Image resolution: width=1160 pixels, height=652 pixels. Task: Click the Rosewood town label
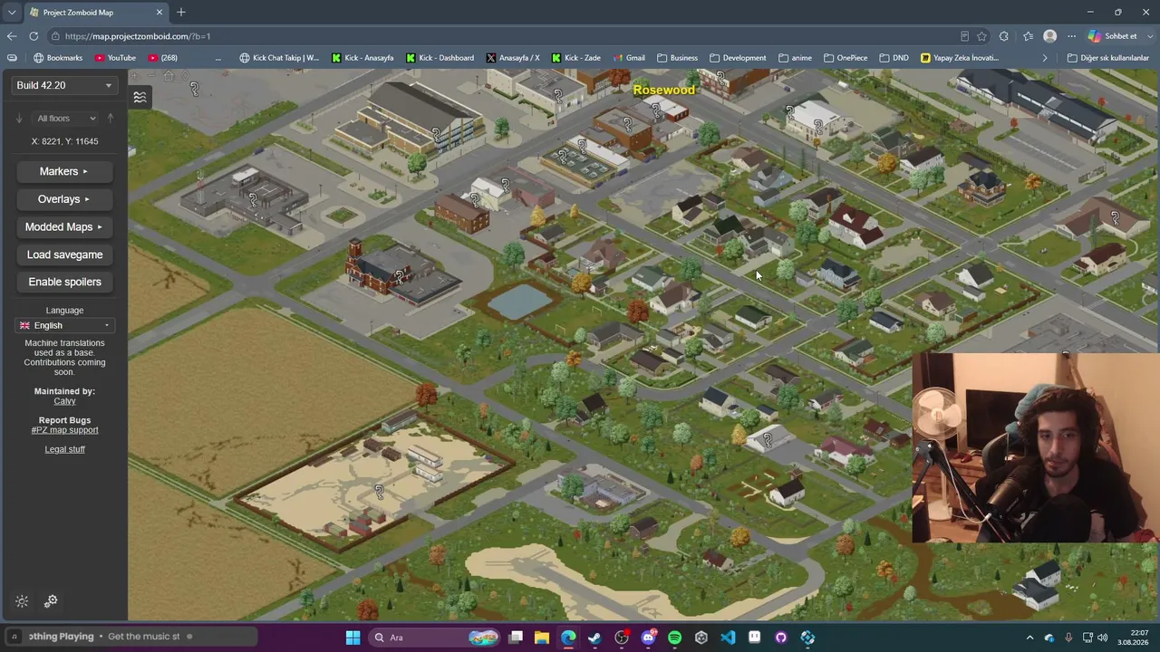(x=664, y=90)
